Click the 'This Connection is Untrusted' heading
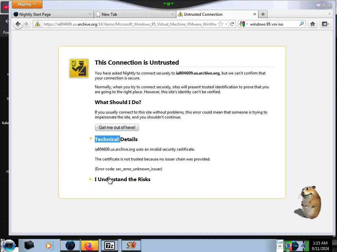Screen dimensions: 337x252 pyautogui.click(x=137, y=62)
